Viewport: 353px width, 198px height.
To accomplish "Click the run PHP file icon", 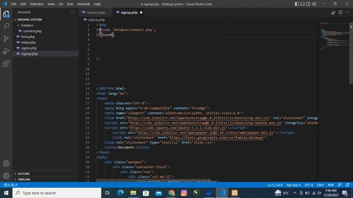I will (333, 13).
